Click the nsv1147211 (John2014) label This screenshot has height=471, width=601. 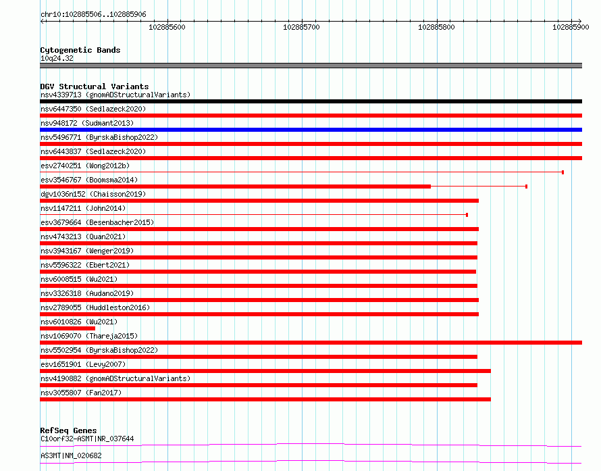(x=83, y=208)
